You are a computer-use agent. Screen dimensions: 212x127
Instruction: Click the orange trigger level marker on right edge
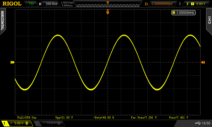pos(203,62)
